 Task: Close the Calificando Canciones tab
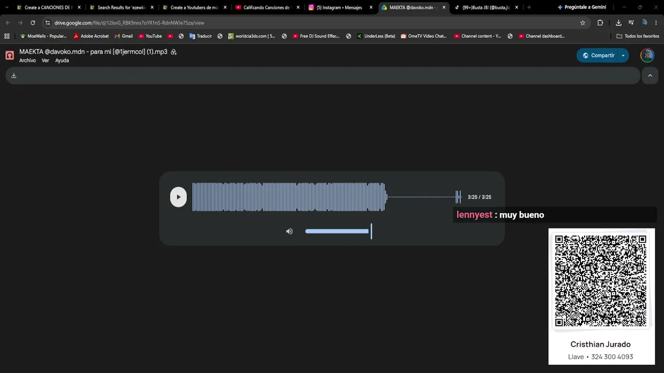[x=298, y=7]
